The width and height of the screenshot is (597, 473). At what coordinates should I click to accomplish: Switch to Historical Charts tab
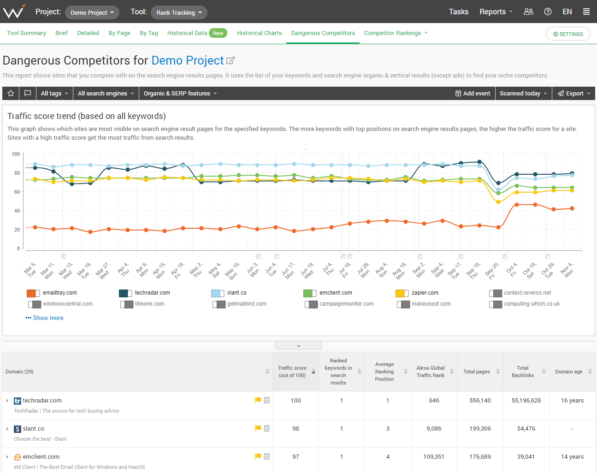point(259,33)
